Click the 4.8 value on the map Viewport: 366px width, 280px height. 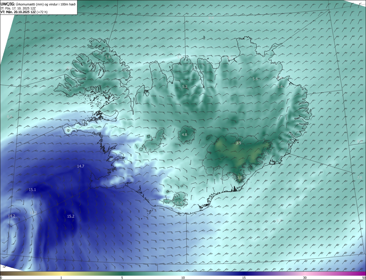tap(184, 135)
